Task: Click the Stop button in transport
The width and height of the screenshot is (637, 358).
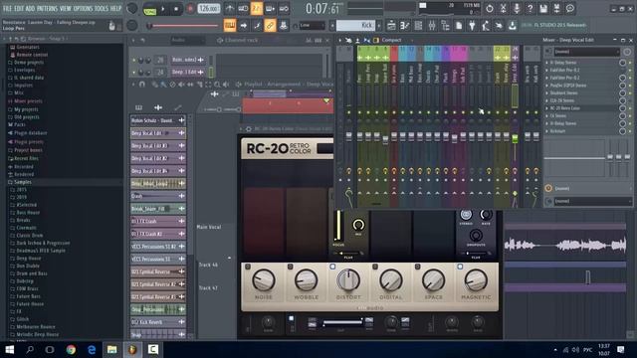Action: tap(176, 9)
